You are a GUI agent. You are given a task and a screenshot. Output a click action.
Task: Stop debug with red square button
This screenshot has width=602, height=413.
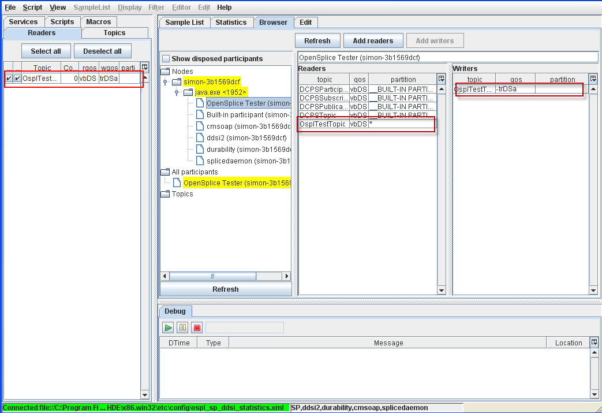click(197, 328)
